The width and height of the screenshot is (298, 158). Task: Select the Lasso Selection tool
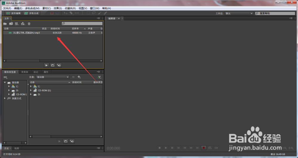[x=94, y=13]
